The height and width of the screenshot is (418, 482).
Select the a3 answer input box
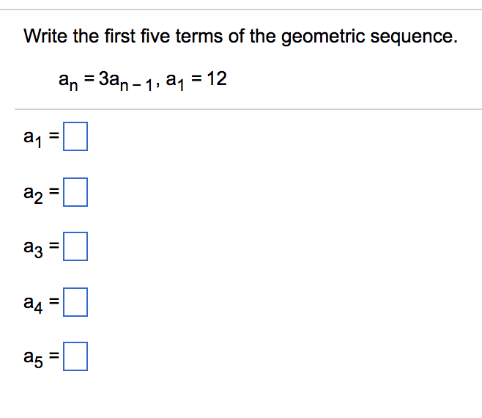tap(75, 246)
